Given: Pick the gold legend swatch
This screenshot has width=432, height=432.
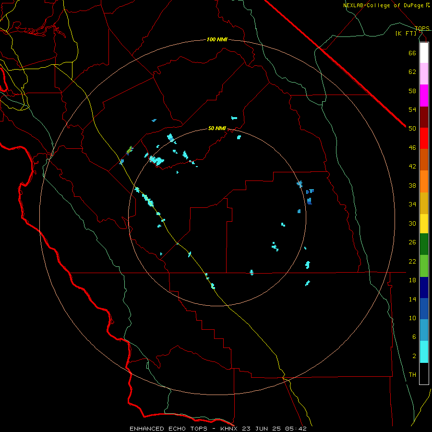Looking at the screenshot, I should 424,203.
